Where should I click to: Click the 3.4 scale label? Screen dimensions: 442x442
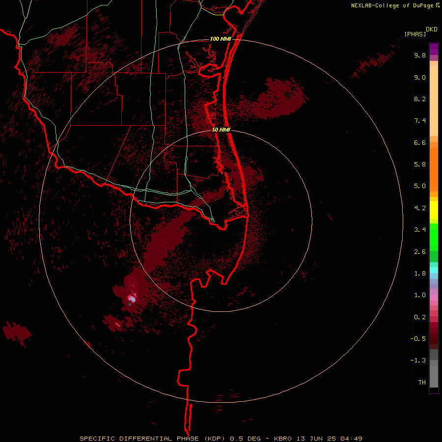[420, 230]
